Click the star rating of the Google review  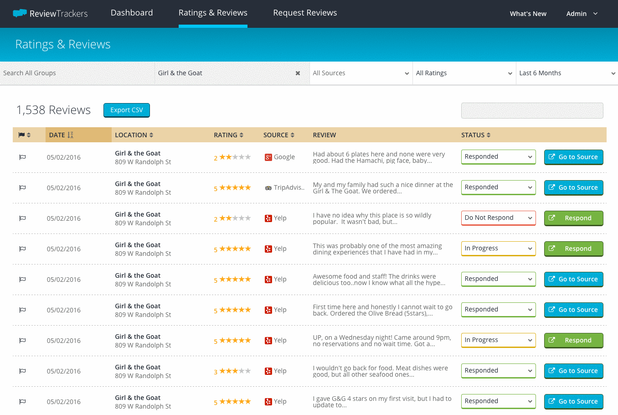235,157
